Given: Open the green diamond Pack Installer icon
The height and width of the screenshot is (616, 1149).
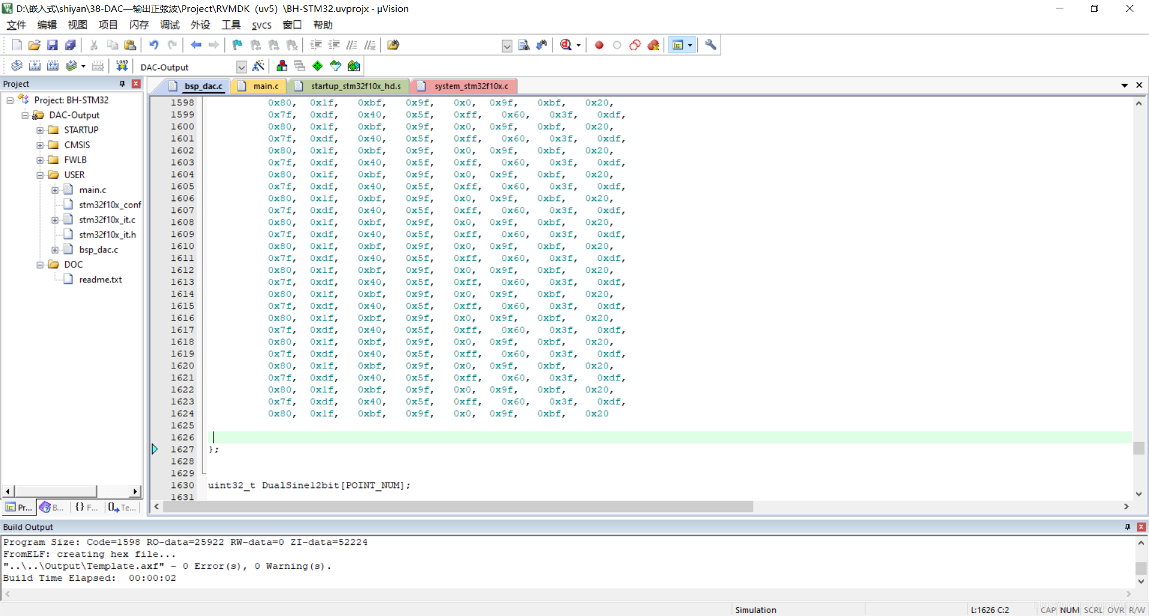Looking at the screenshot, I should point(318,66).
